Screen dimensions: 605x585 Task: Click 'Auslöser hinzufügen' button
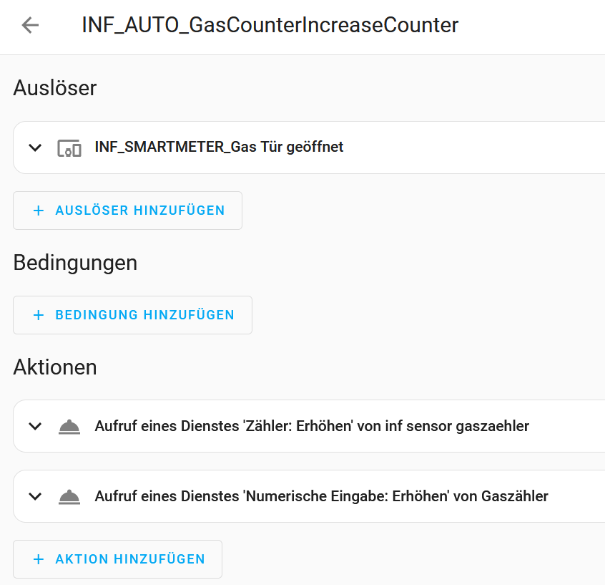128,211
